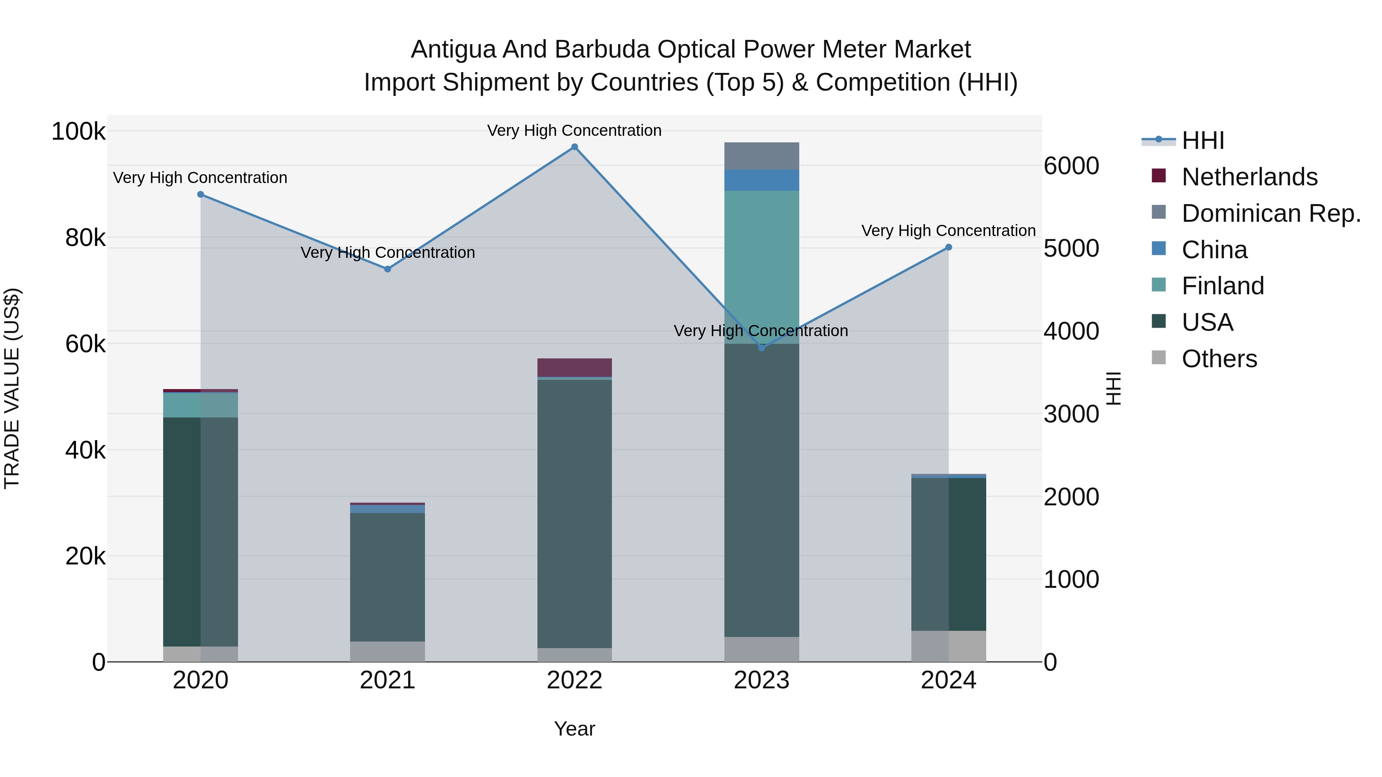
Task: Click the 2020 Finland bar segment
Action: point(201,406)
